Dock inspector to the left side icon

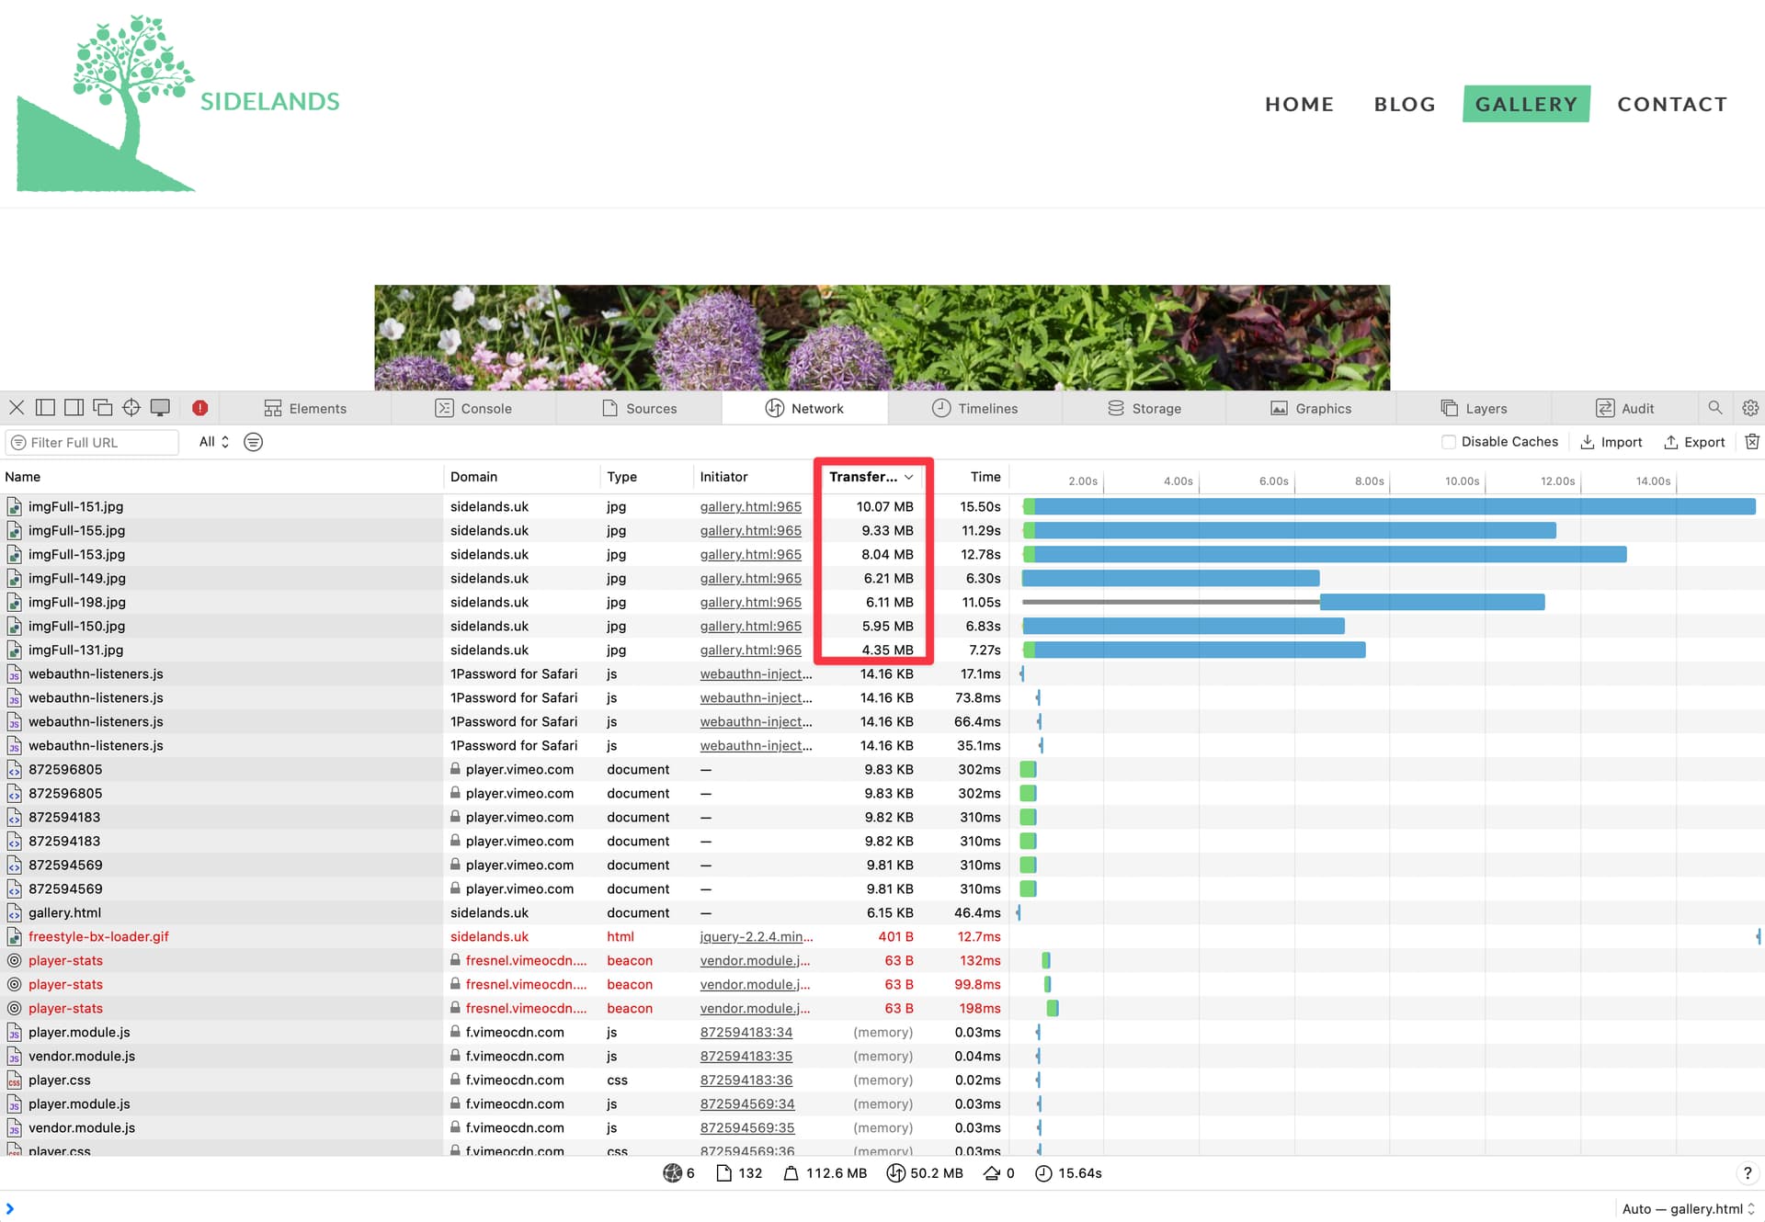[45, 408]
